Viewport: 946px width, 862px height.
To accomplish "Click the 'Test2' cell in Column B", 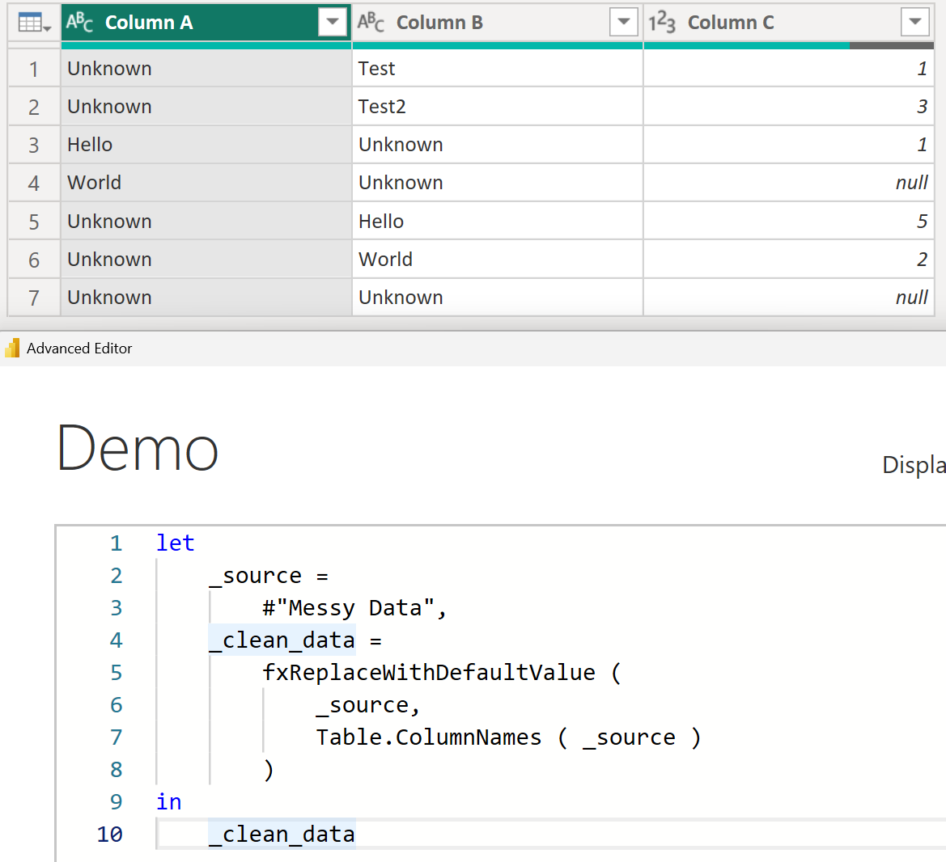I will pos(382,107).
